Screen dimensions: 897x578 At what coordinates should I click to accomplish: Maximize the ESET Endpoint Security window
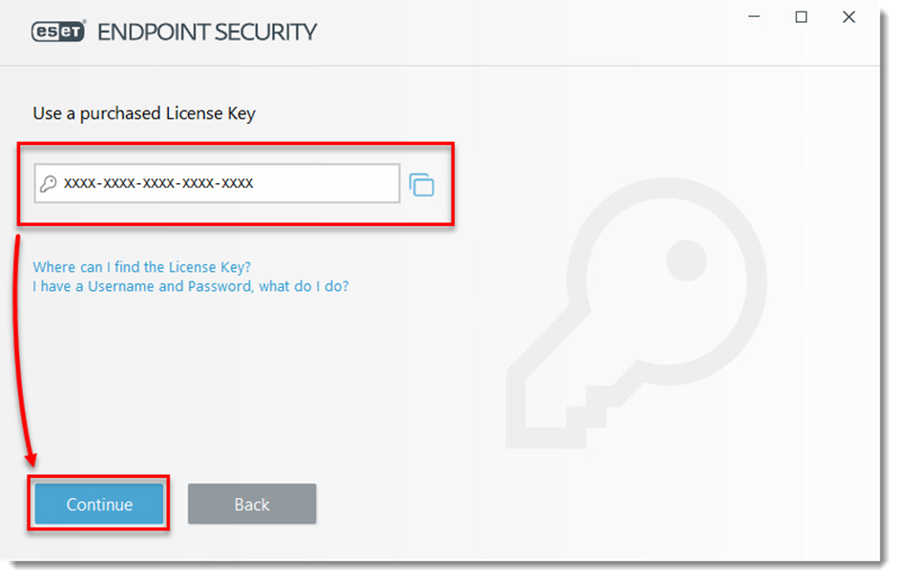802,17
